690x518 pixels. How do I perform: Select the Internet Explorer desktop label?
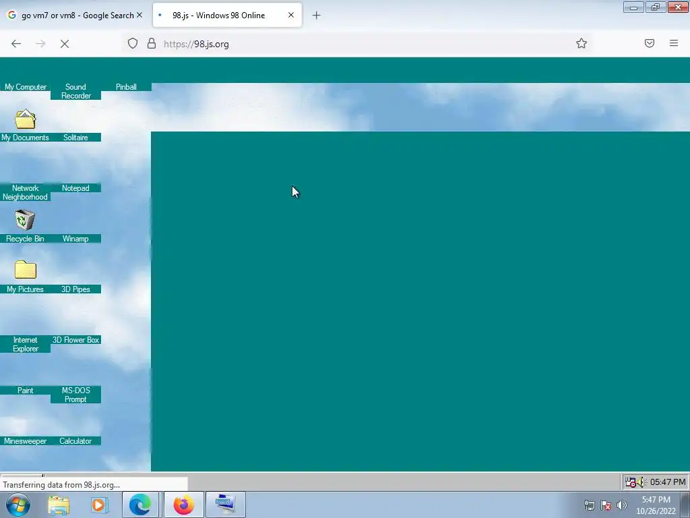click(25, 344)
